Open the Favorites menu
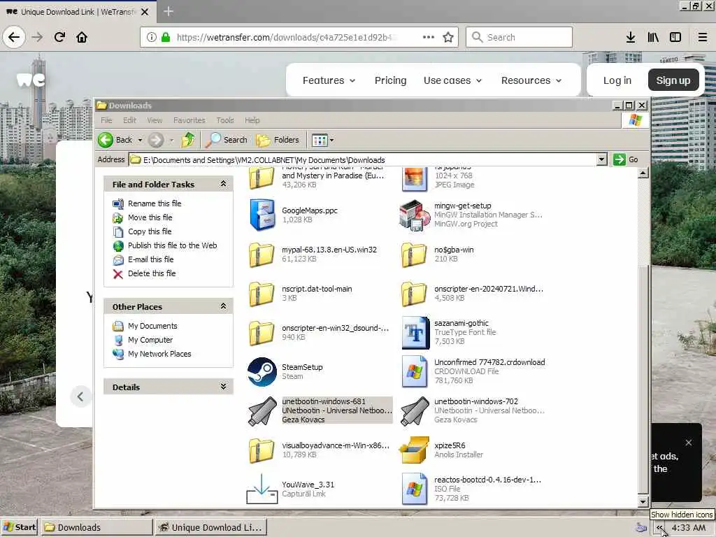716x537 pixels. [x=189, y=120]
